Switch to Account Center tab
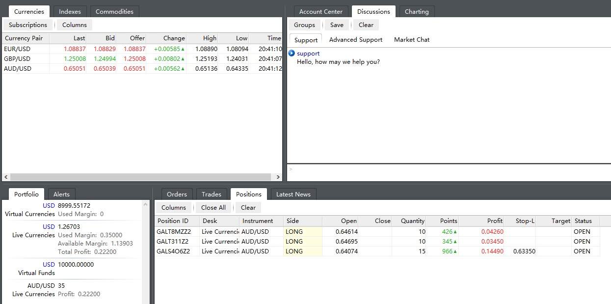611x304 pixels. 321,11
